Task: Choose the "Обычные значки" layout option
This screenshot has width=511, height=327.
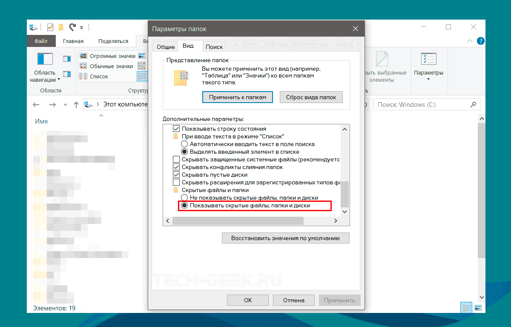Action: [x=106, y=66]
